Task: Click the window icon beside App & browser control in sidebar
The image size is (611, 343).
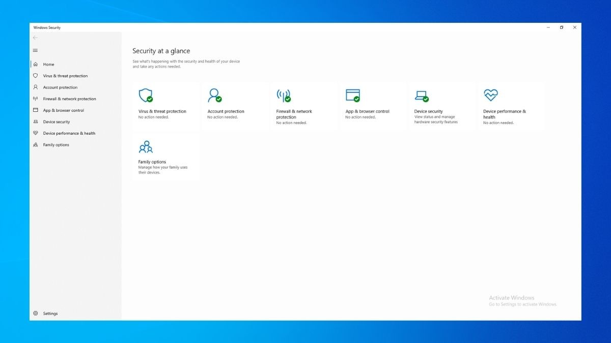Action: [35, 110]
